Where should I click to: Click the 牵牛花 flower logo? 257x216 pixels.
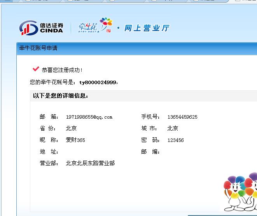pos(95,25)
